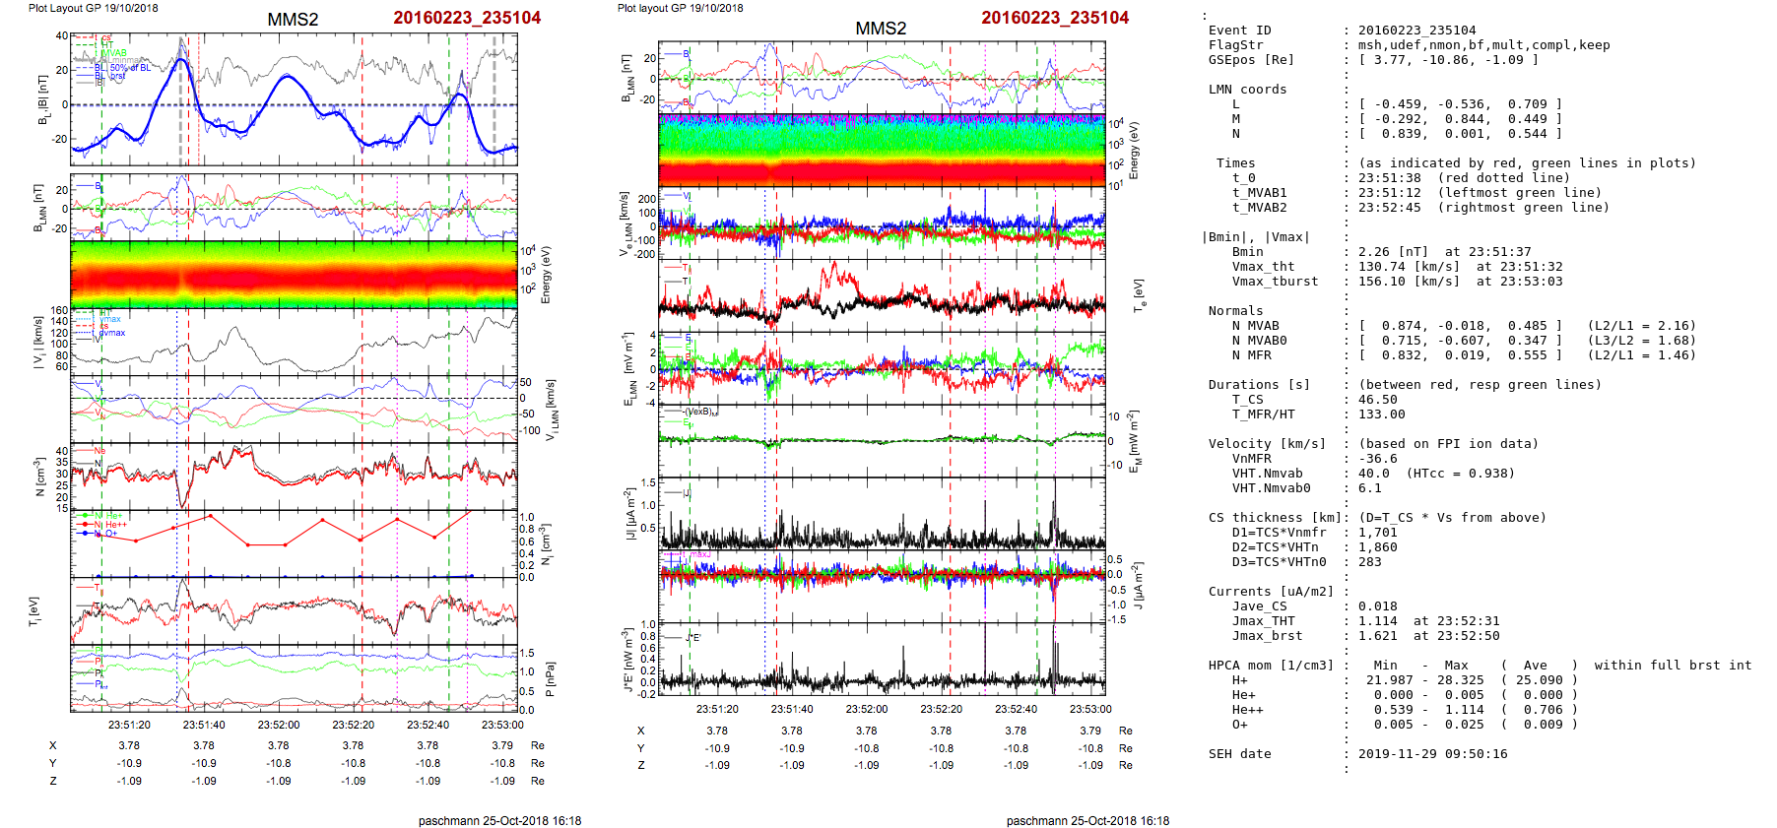Select the N [cm-3] density plot panel
The width and height of the screenshot is (1777, 828).
(x=294, y=476)
